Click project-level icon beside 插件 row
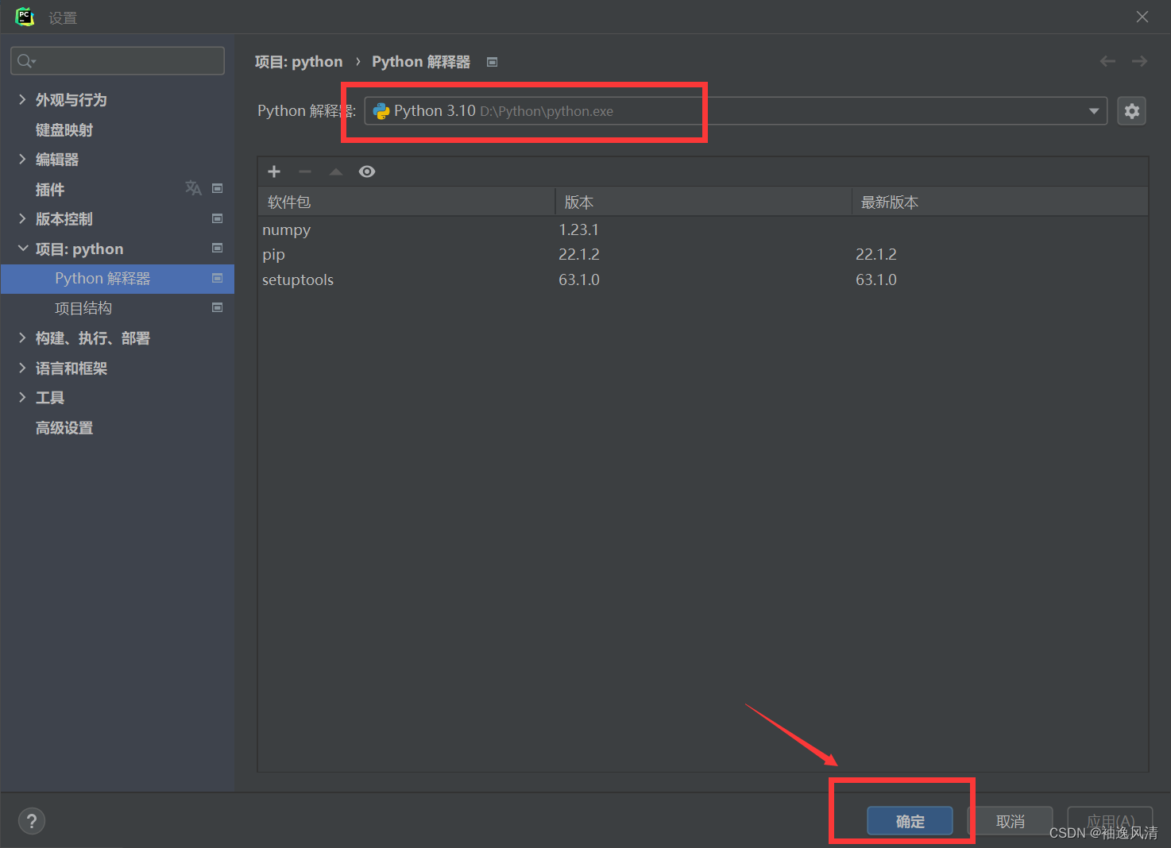Screen dimensions: 1171x848 click(x=217, y=188)
